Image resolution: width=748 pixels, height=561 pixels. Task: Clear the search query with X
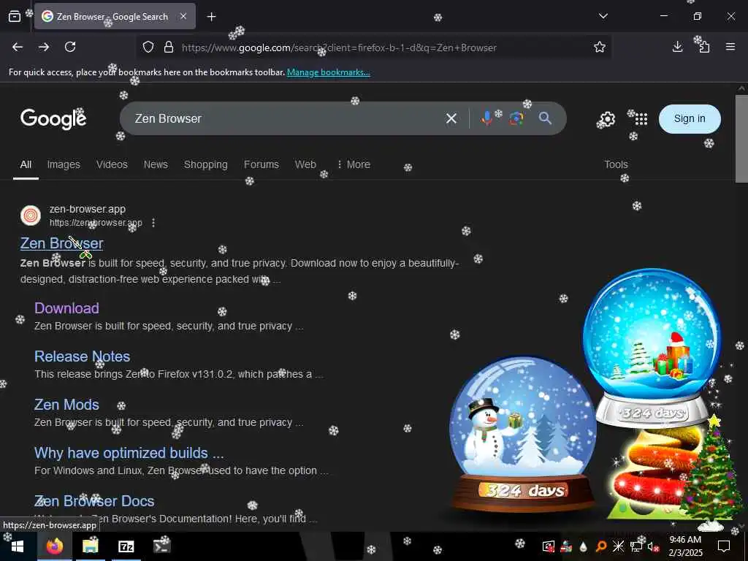coord(451,118)
